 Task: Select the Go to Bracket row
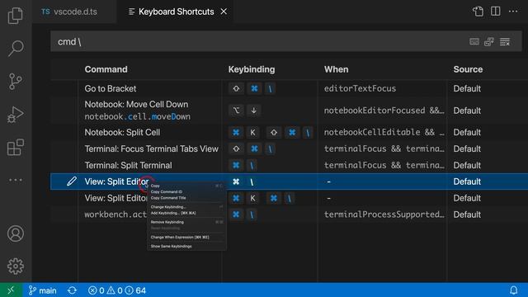click(289, 88)
